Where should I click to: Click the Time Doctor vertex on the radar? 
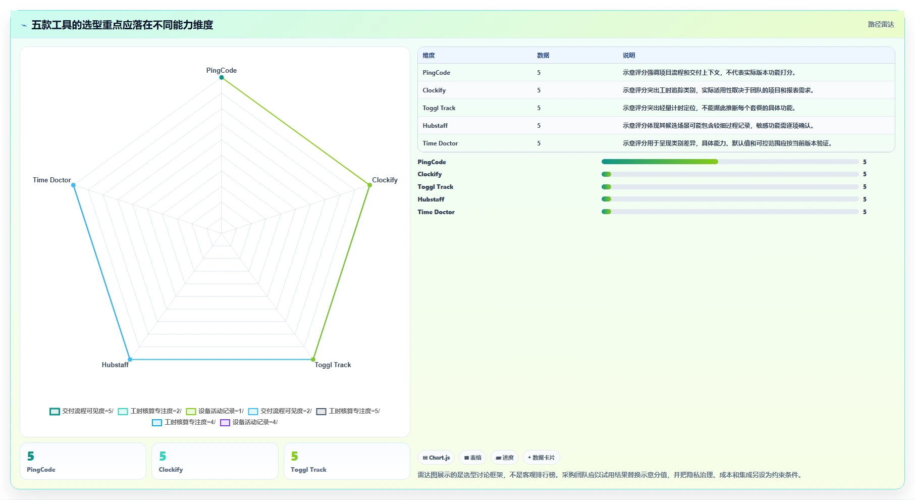[x=73, y=185]
